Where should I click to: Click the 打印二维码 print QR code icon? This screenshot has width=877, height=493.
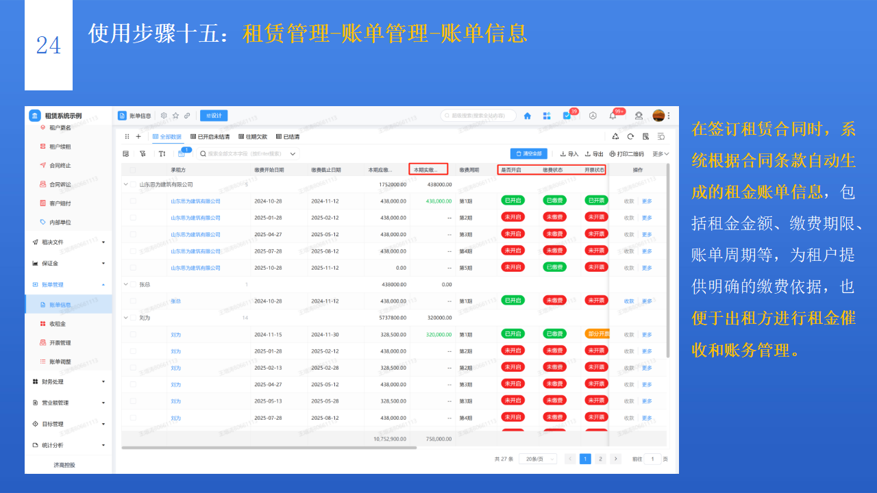pyautogui.click(x=625, y=154)
